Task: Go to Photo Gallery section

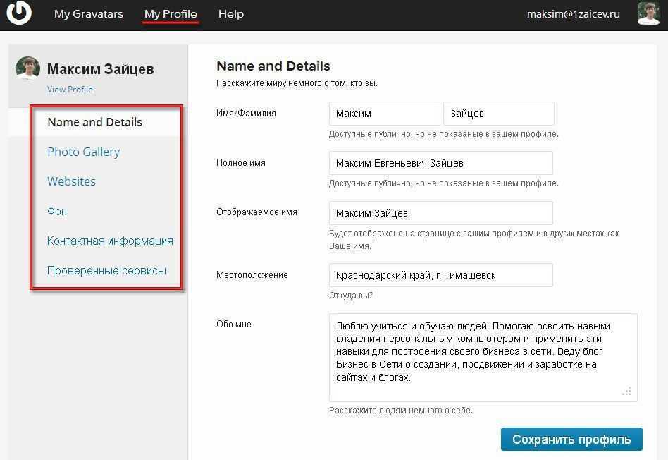Action: click(83, 152)
